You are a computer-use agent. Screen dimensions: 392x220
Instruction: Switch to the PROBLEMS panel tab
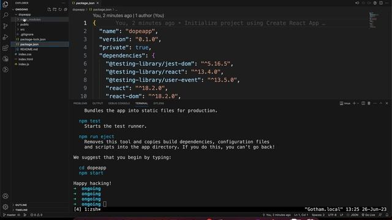[x=80, y=103]
